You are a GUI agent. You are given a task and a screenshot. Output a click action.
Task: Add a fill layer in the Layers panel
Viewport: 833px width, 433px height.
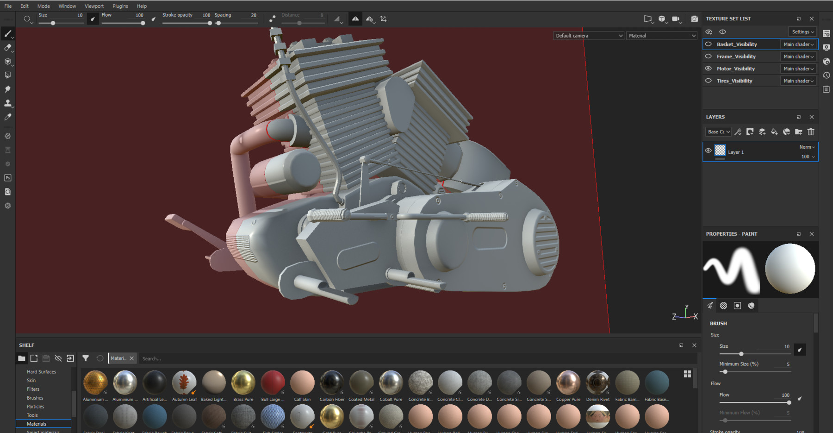click(x=775, y=132)
